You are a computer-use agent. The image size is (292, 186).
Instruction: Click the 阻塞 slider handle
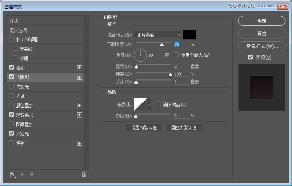(171, 74)
